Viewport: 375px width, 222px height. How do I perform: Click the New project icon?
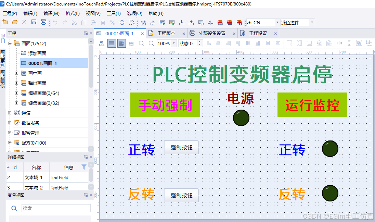5,22
